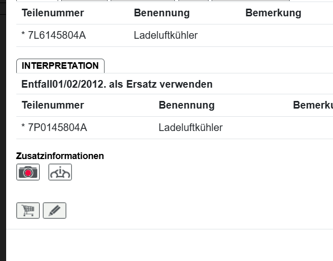Screen dimensions: 333x261
Task: Open the vehicle information icon
Action: 60,172
